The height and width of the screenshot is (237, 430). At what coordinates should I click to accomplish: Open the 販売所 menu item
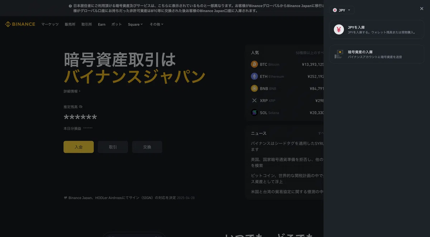tap(70, 24)
